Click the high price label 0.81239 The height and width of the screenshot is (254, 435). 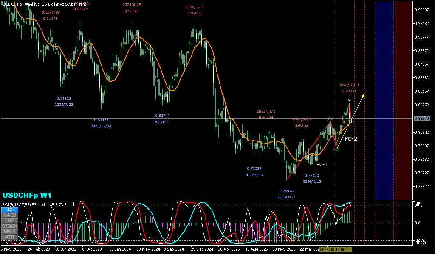pyautogui.click(x=266, y=117)
